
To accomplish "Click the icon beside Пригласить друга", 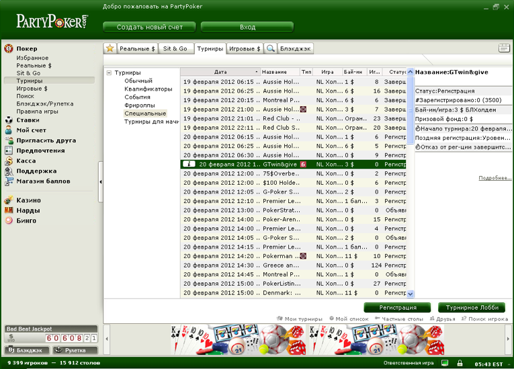I will (x=9, y=140).
